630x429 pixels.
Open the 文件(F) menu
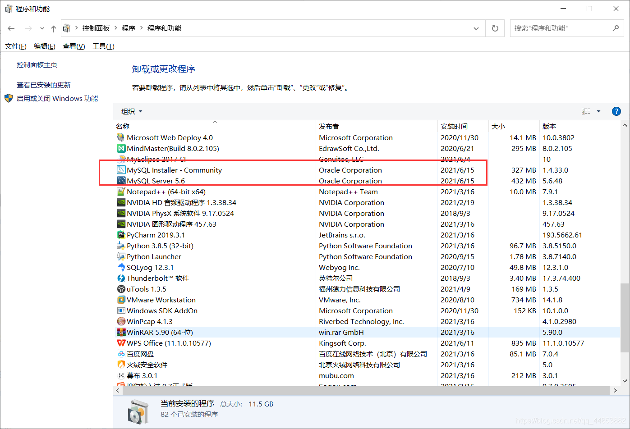click(x=16, y=46)
